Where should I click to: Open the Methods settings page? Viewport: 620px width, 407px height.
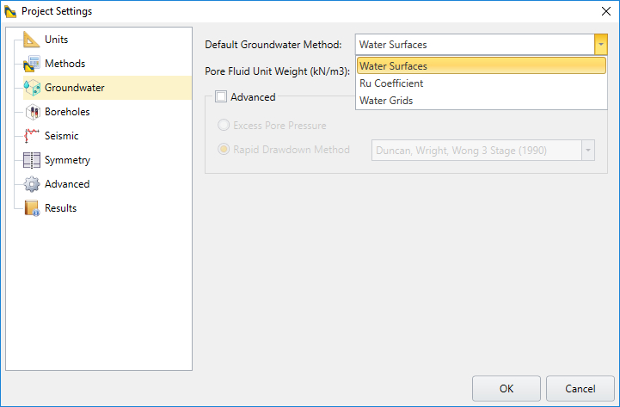[64, 64]
